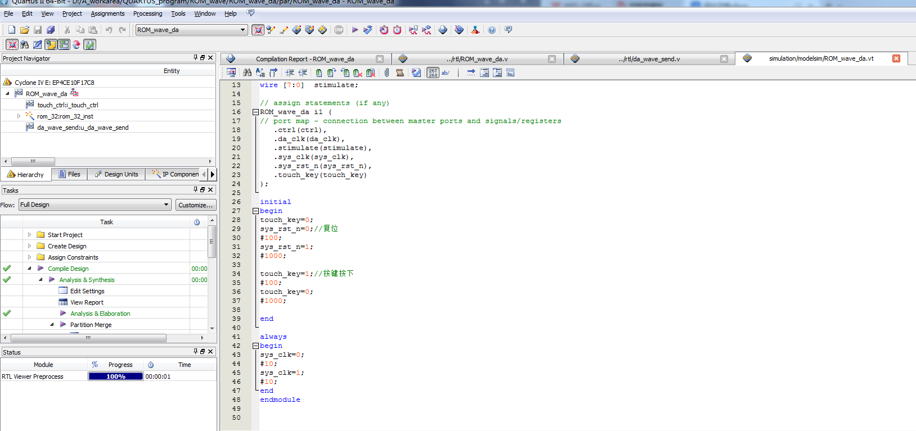Select da_wave_send:u_da_wave_send entity
The height and width of the screenshot is (431, 916).
tap(83, 128)
